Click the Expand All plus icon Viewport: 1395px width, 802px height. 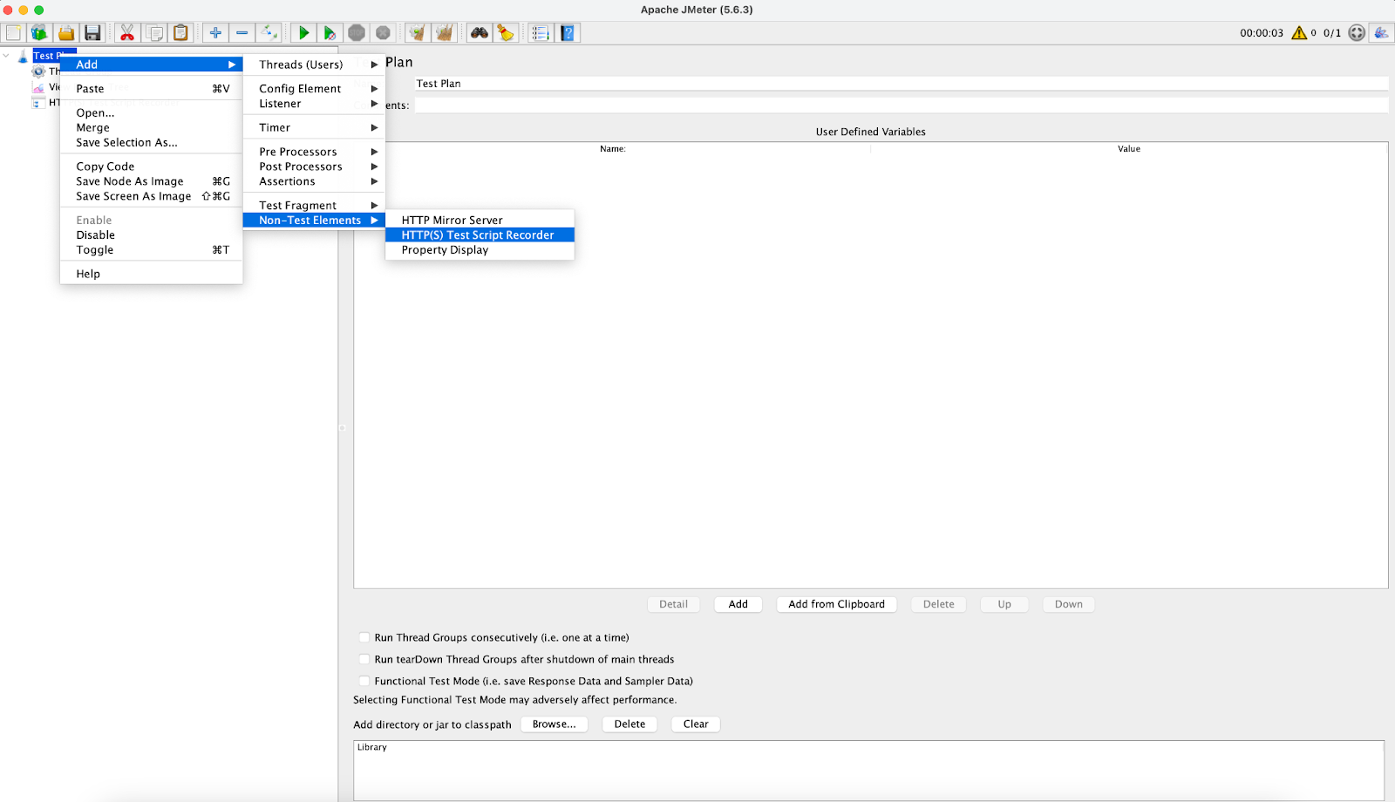[215, 33]
